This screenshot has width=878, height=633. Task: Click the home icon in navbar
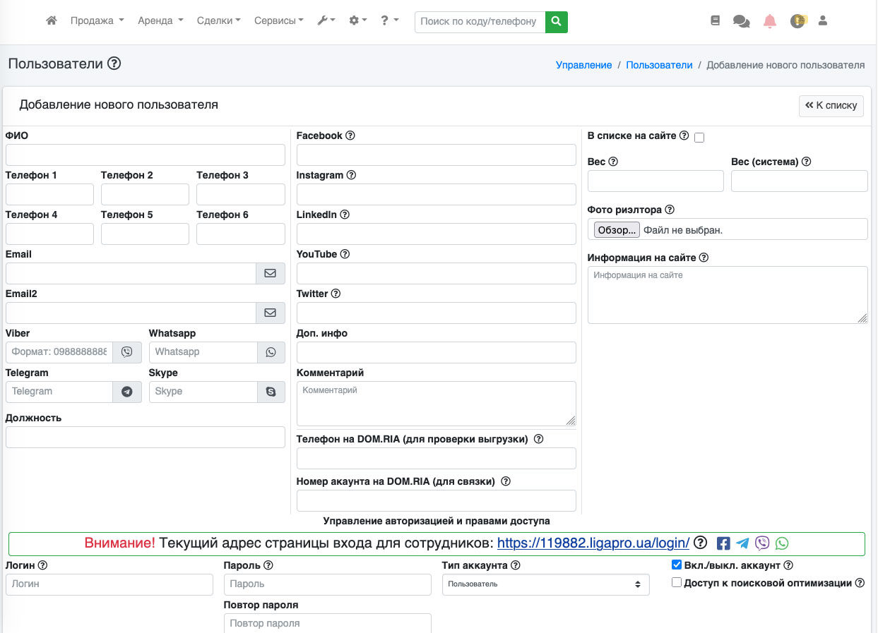tap(51, 21)
